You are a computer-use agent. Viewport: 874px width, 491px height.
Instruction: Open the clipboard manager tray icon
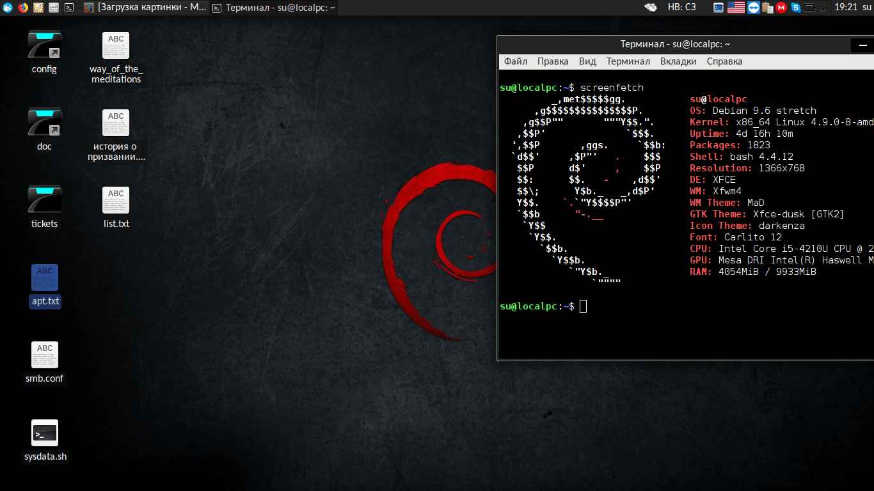click(x=767, y=8)
